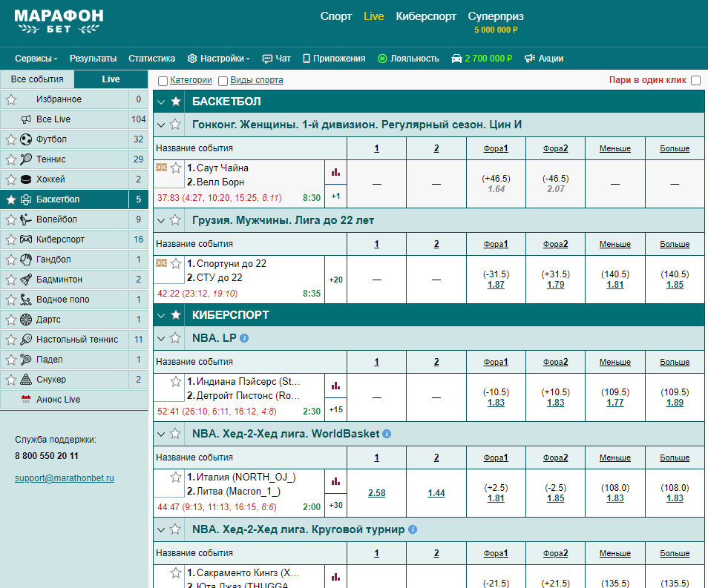Screen dimensions: 708x588
Task: Collapse the NBA Хед-2-Хед WorldBasket league
Action: (x=161, y=434)
